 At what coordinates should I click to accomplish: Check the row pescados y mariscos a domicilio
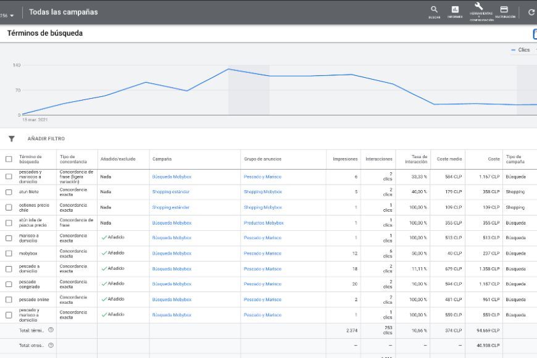click(9, 177)
